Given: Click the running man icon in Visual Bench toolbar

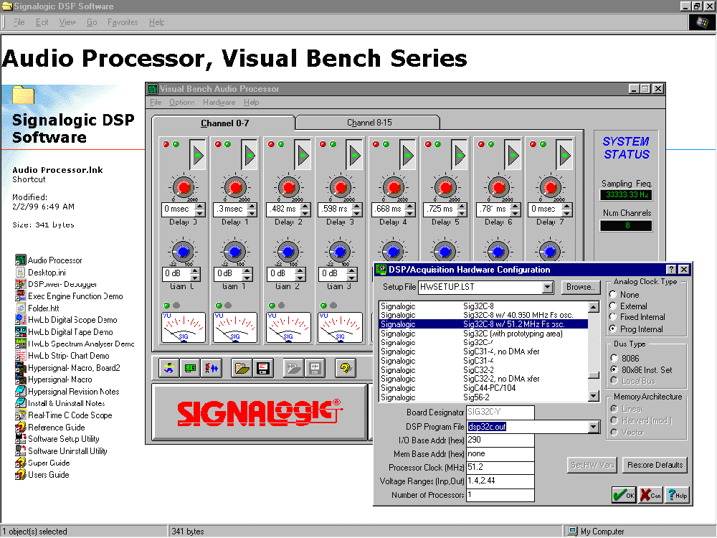Looking at the screenshot, I should click(x=169, y=368).
